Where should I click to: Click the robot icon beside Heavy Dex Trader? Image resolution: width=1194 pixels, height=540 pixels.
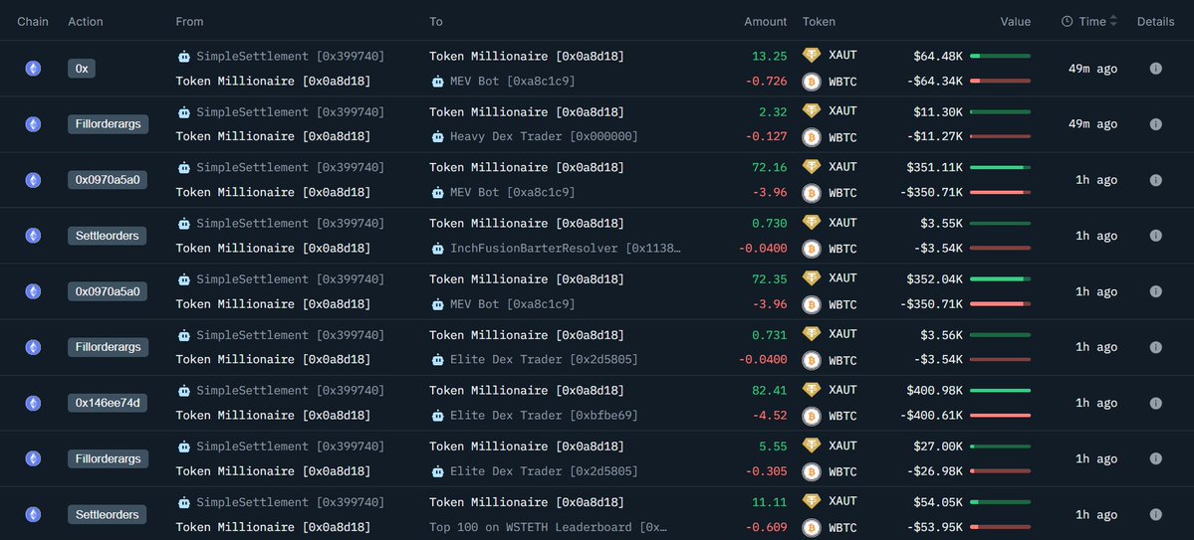[438, 136]
